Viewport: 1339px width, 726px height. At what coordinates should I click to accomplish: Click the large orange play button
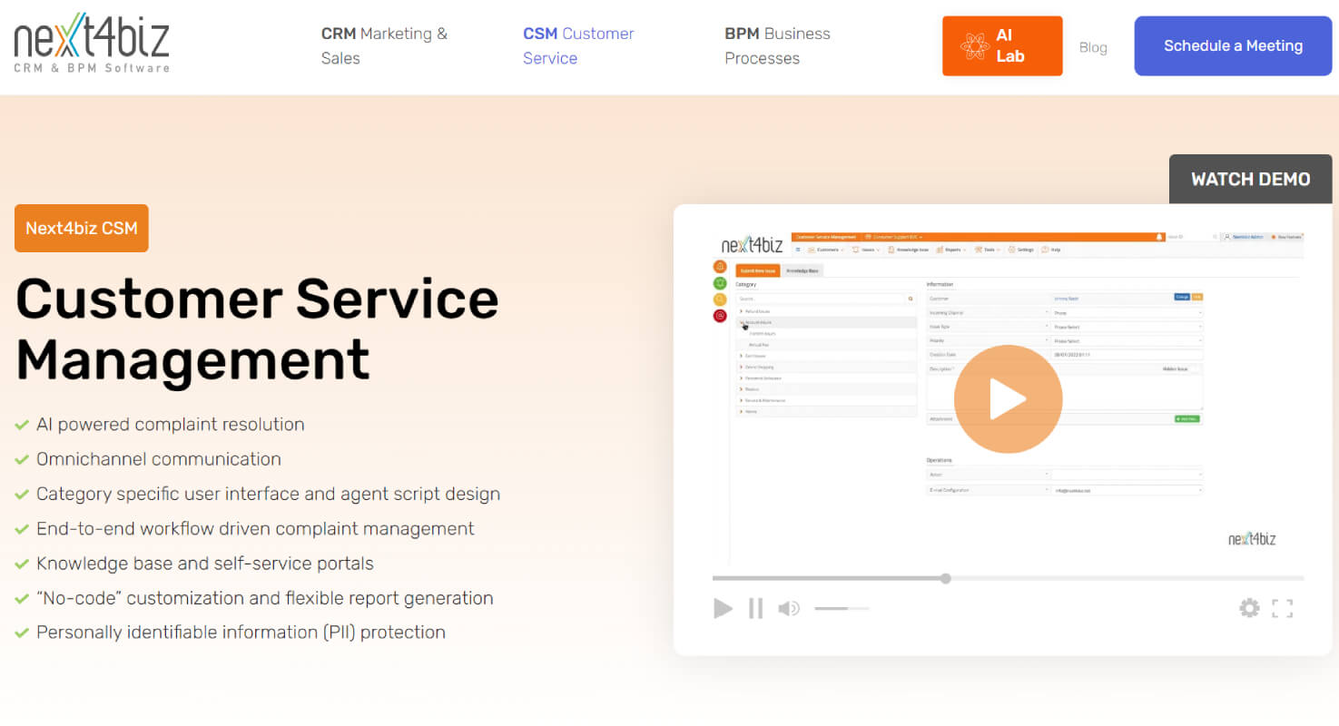pos(1008,399)
